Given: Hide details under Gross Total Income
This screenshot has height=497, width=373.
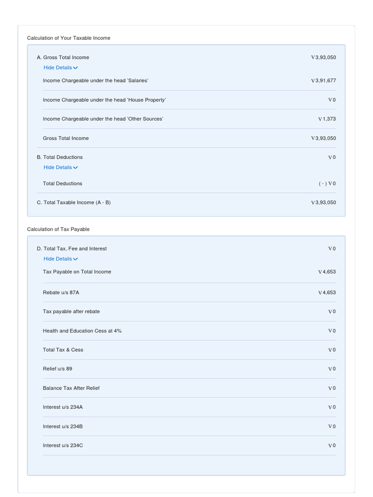Looking at the screenshot, I should pyautogui.click(x=58, y=68).
